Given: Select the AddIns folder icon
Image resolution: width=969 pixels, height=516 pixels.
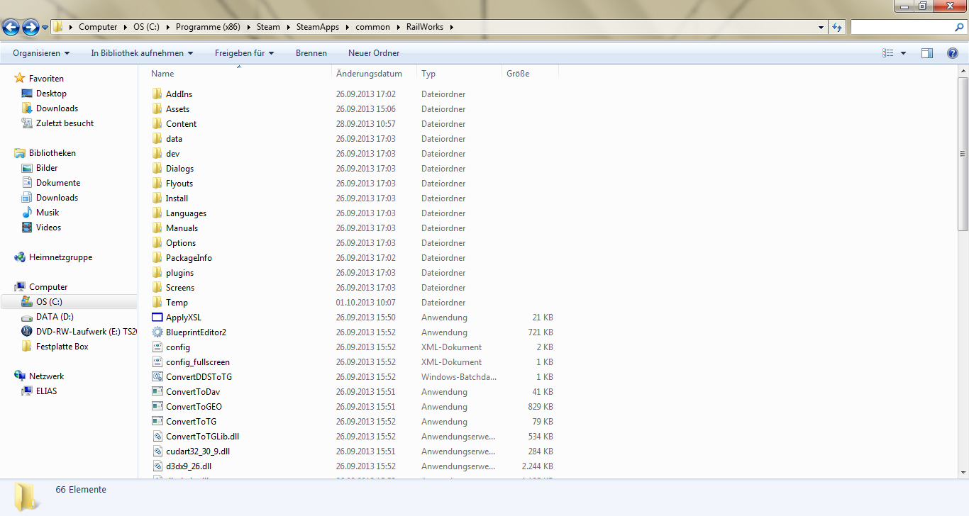Looking at the screenshot, I should (x=157, y=94).
